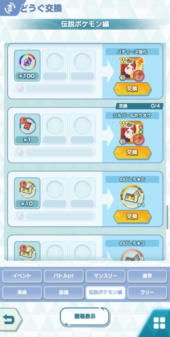Image resolution: width=170 pixels, height=337 pixels.
Task: Toggle 簡易表示 simple display mode
Action: pos(85,317)
